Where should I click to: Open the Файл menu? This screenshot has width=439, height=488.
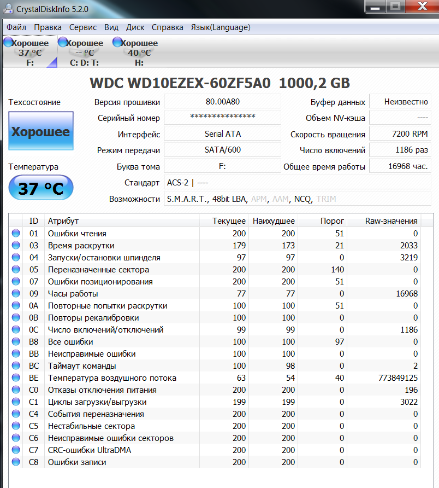(16, 27)
